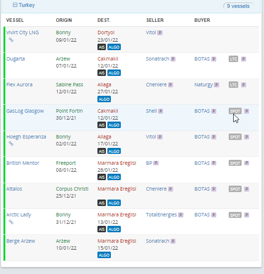Click the P badge next to Shell
Image resolution: width=264 pixels, height=274 pixels.
point(161,111)
